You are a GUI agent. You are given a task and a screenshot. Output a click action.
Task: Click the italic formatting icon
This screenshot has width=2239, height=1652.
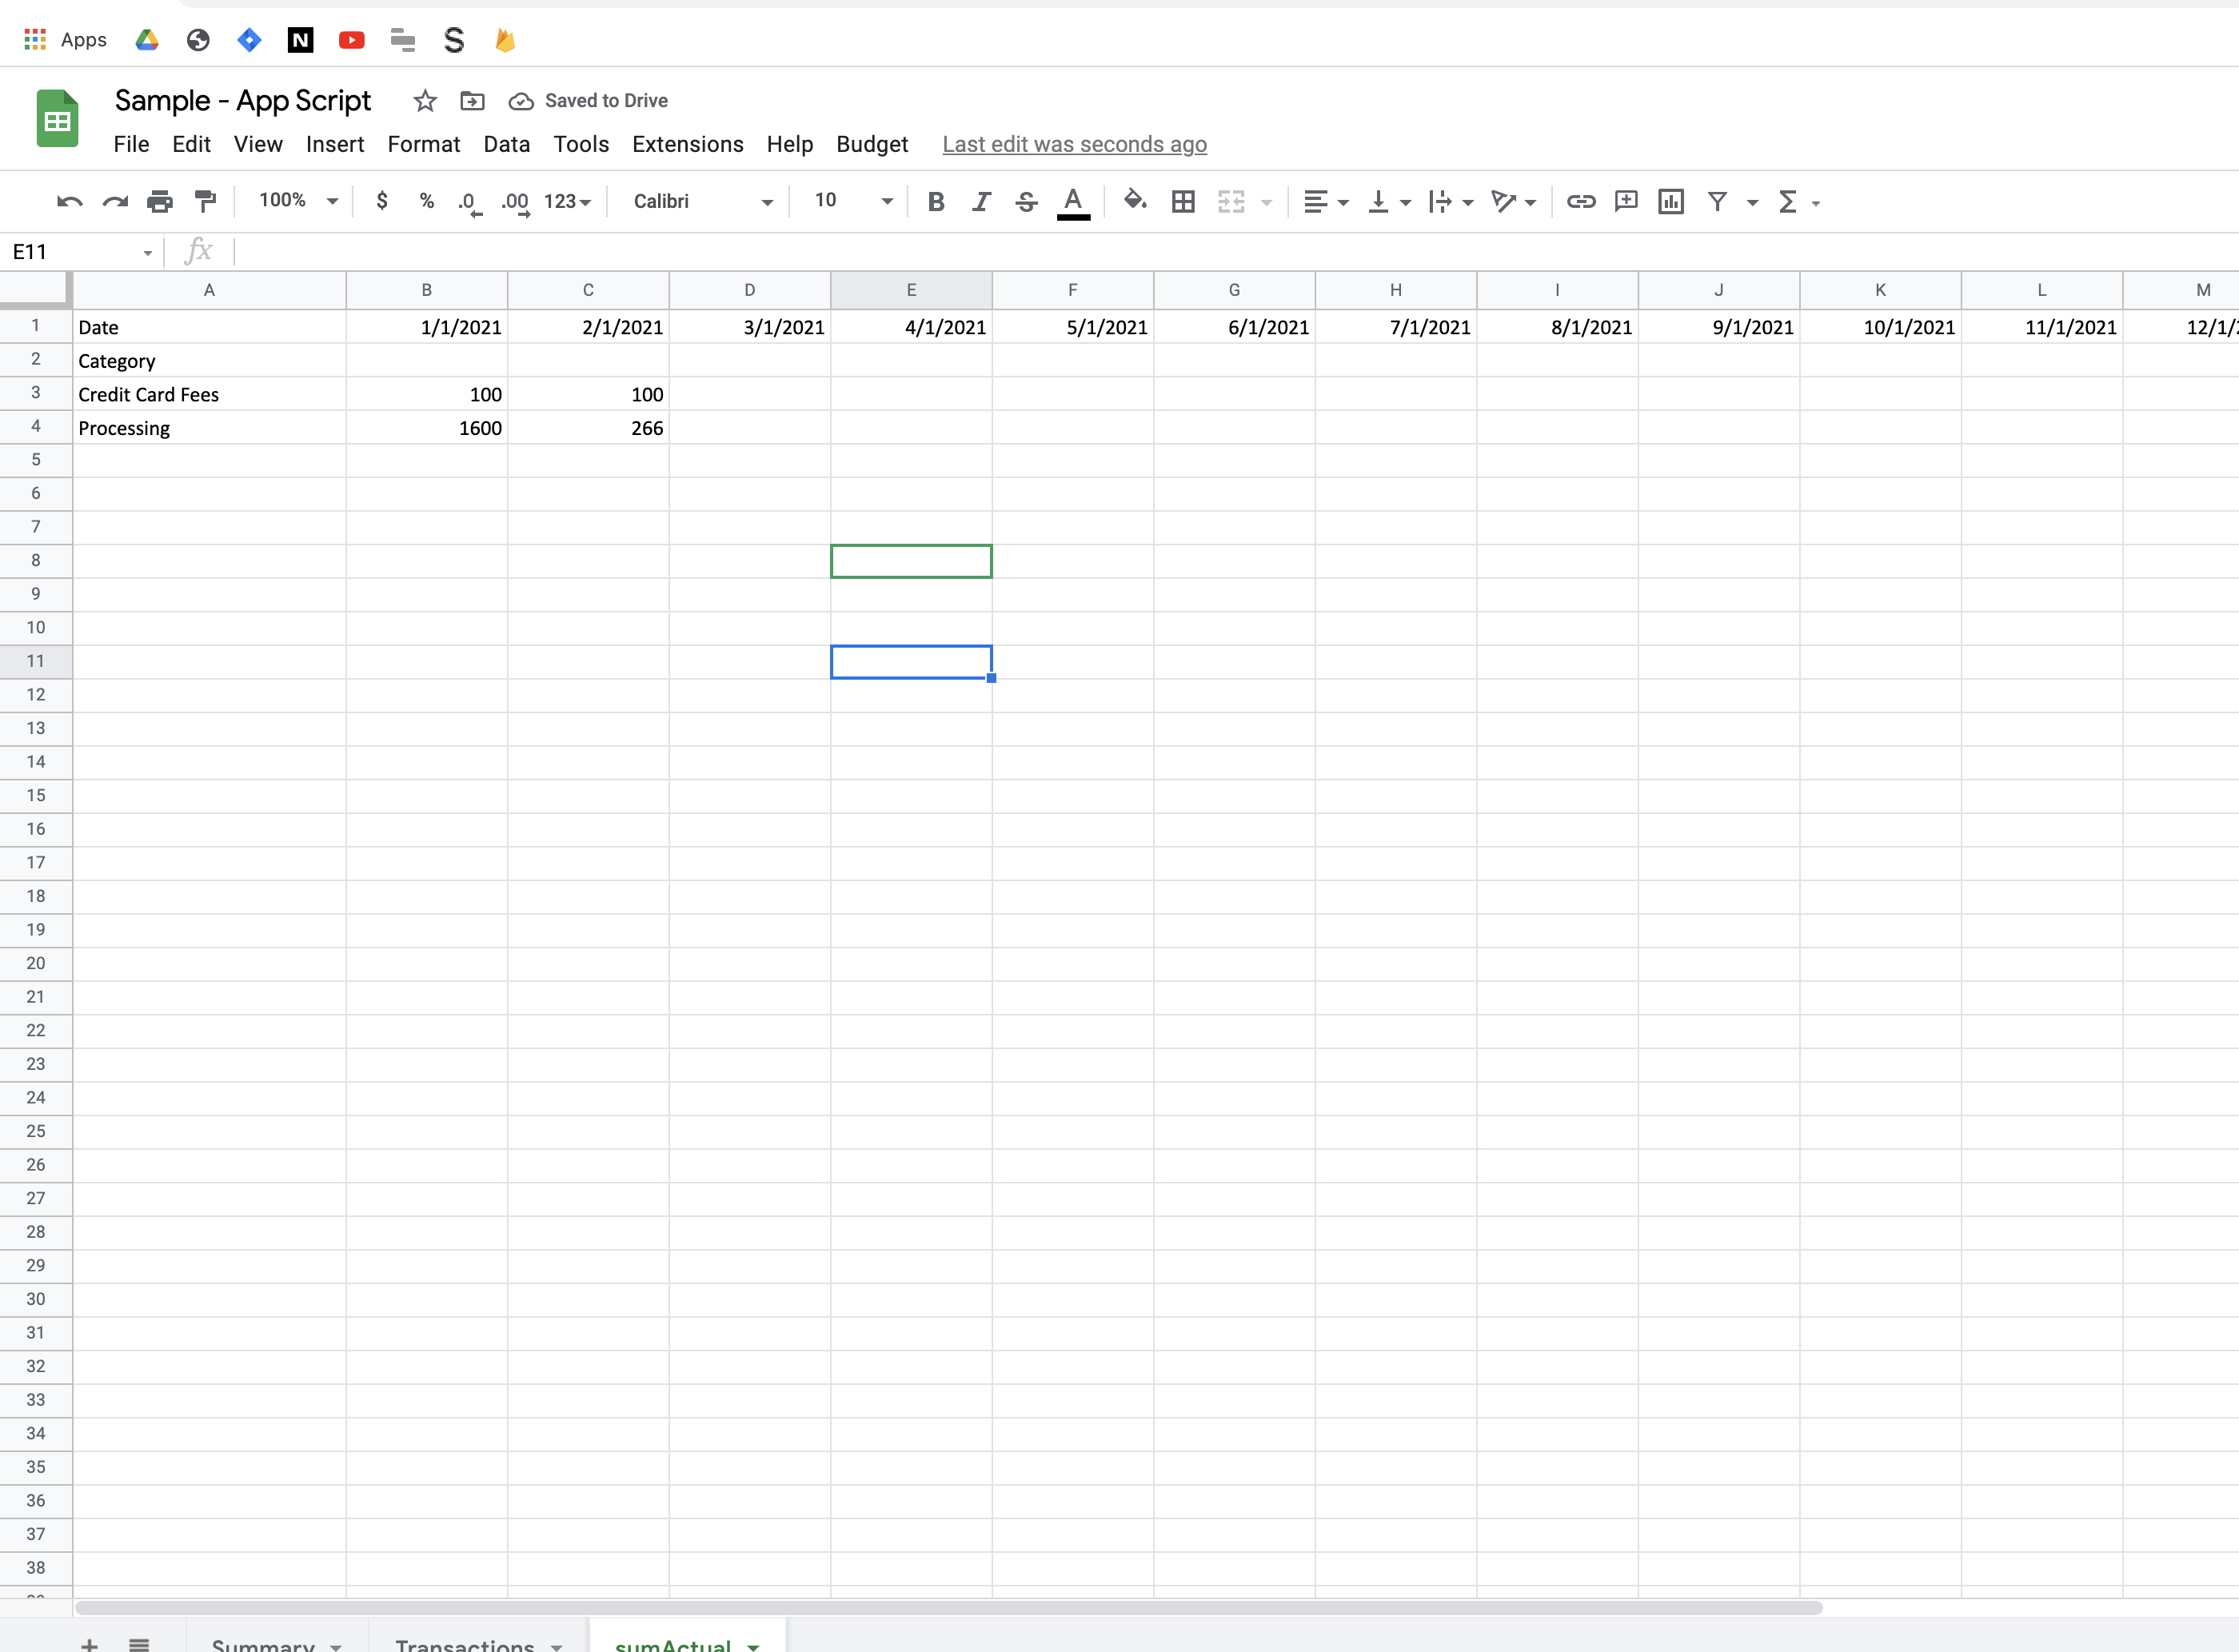[x=980, y=202]
